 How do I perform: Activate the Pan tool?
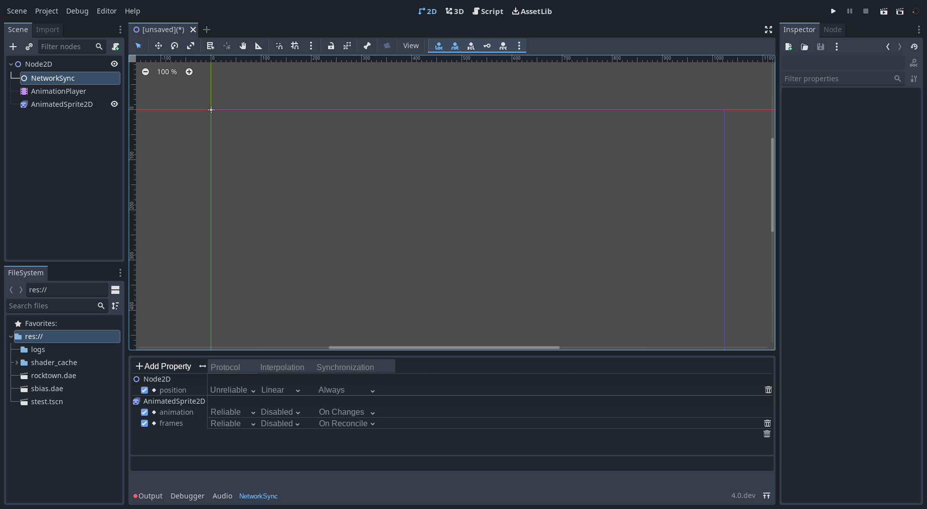point(243,46)
